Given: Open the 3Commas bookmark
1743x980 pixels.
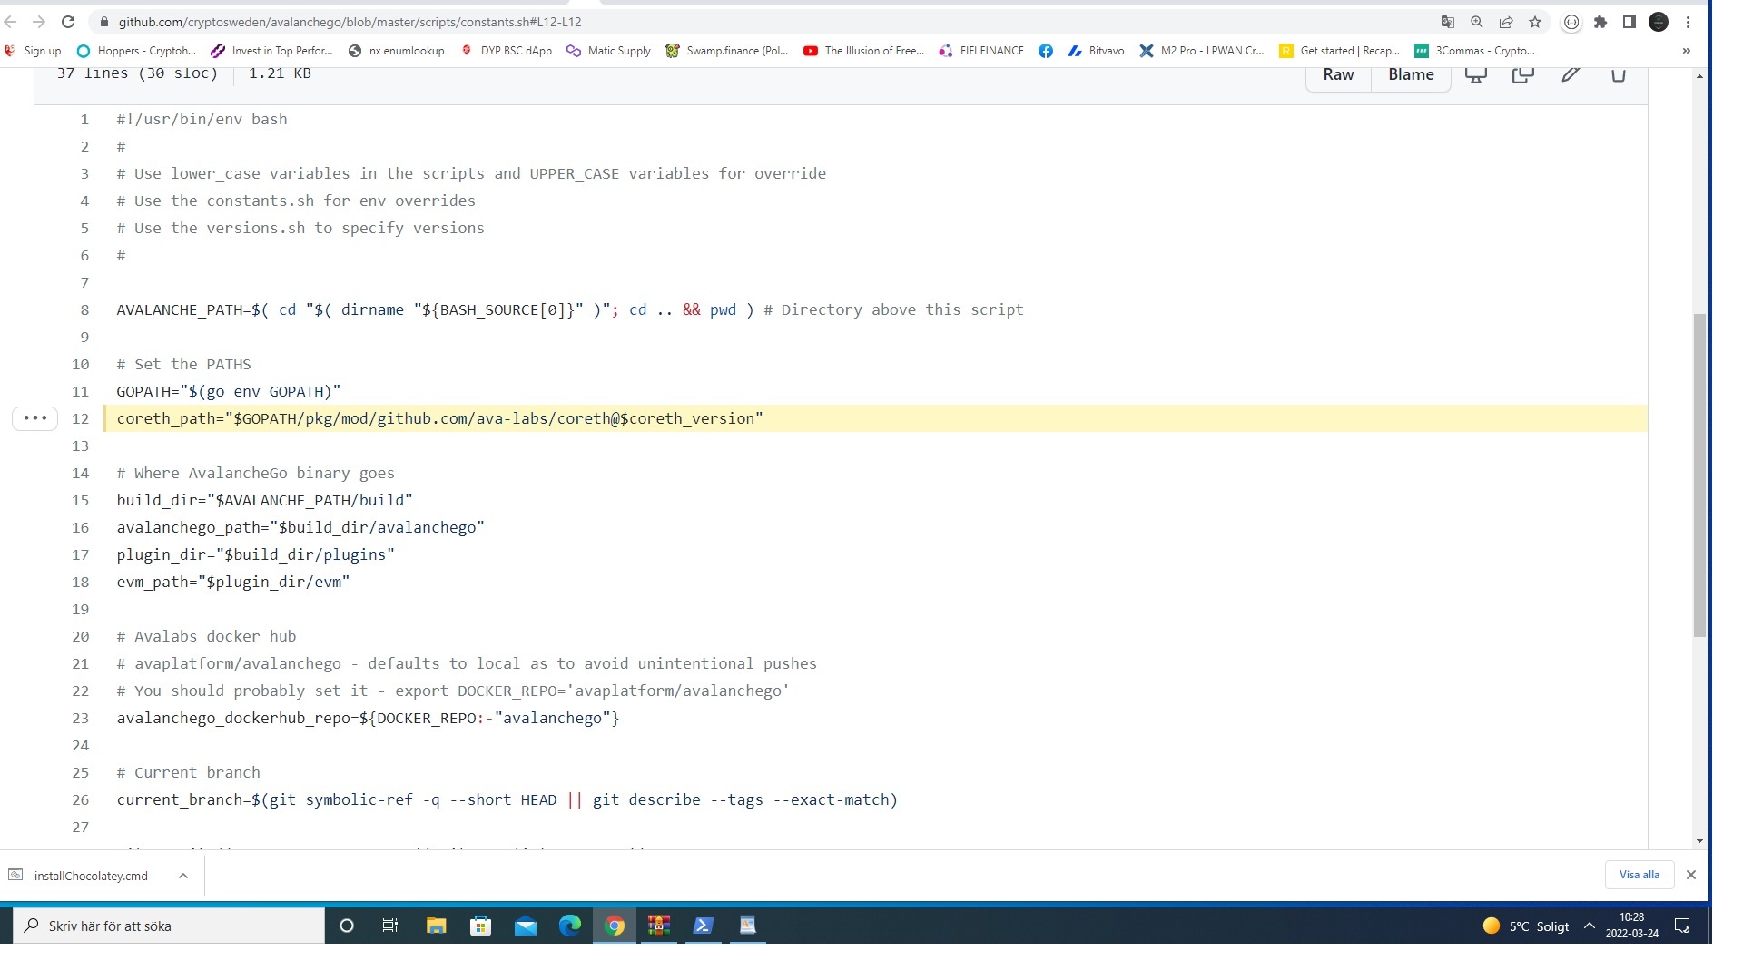Looking at the screenshot, I should pos(1475,51).
